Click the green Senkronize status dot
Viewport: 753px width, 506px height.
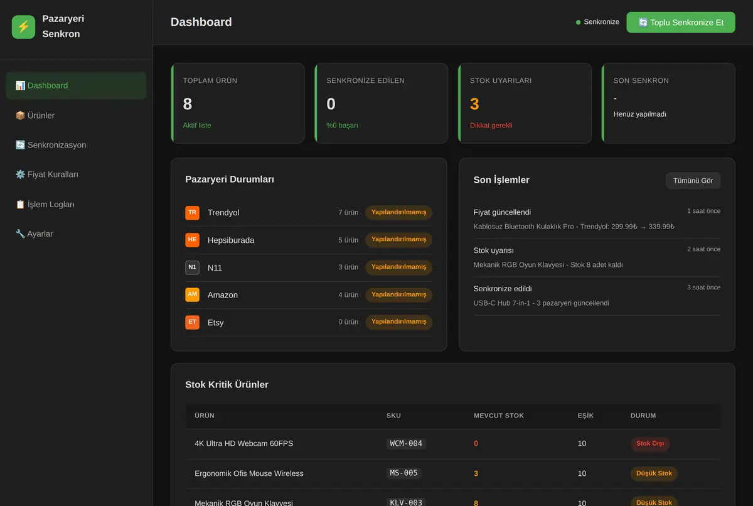(x=579, y=23)
